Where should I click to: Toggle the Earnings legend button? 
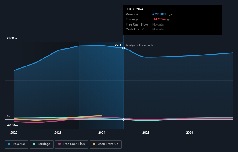(41, 144)
